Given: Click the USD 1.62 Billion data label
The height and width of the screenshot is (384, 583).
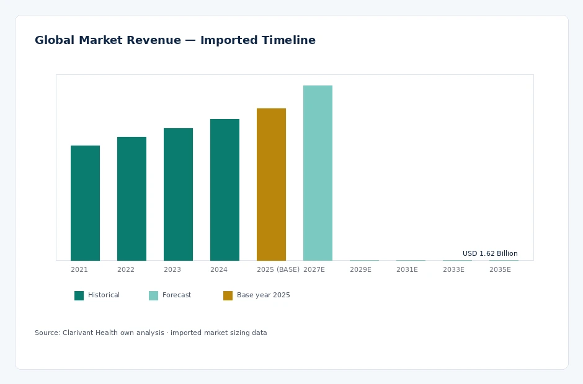Looking at the screenshot, I should tap(490, 254).
